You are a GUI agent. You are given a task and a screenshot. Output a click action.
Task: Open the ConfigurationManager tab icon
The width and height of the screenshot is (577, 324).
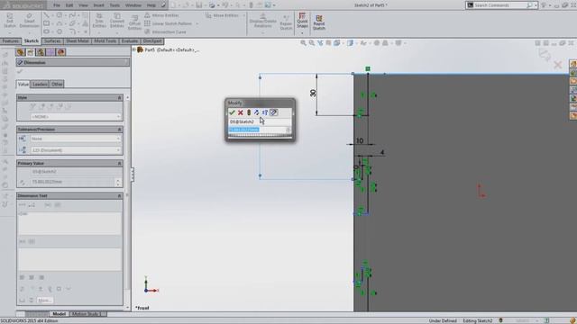[x=41, y=52]
